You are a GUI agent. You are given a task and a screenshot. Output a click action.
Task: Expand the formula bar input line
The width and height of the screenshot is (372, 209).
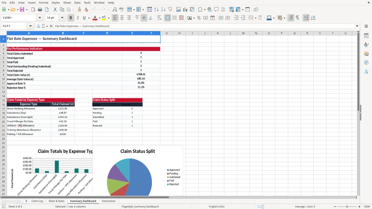pos(357,26)
